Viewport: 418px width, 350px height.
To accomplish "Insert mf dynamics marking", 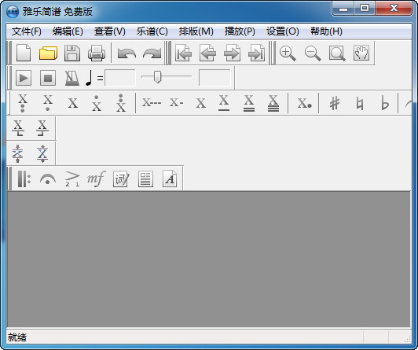I will pos(97,179).
